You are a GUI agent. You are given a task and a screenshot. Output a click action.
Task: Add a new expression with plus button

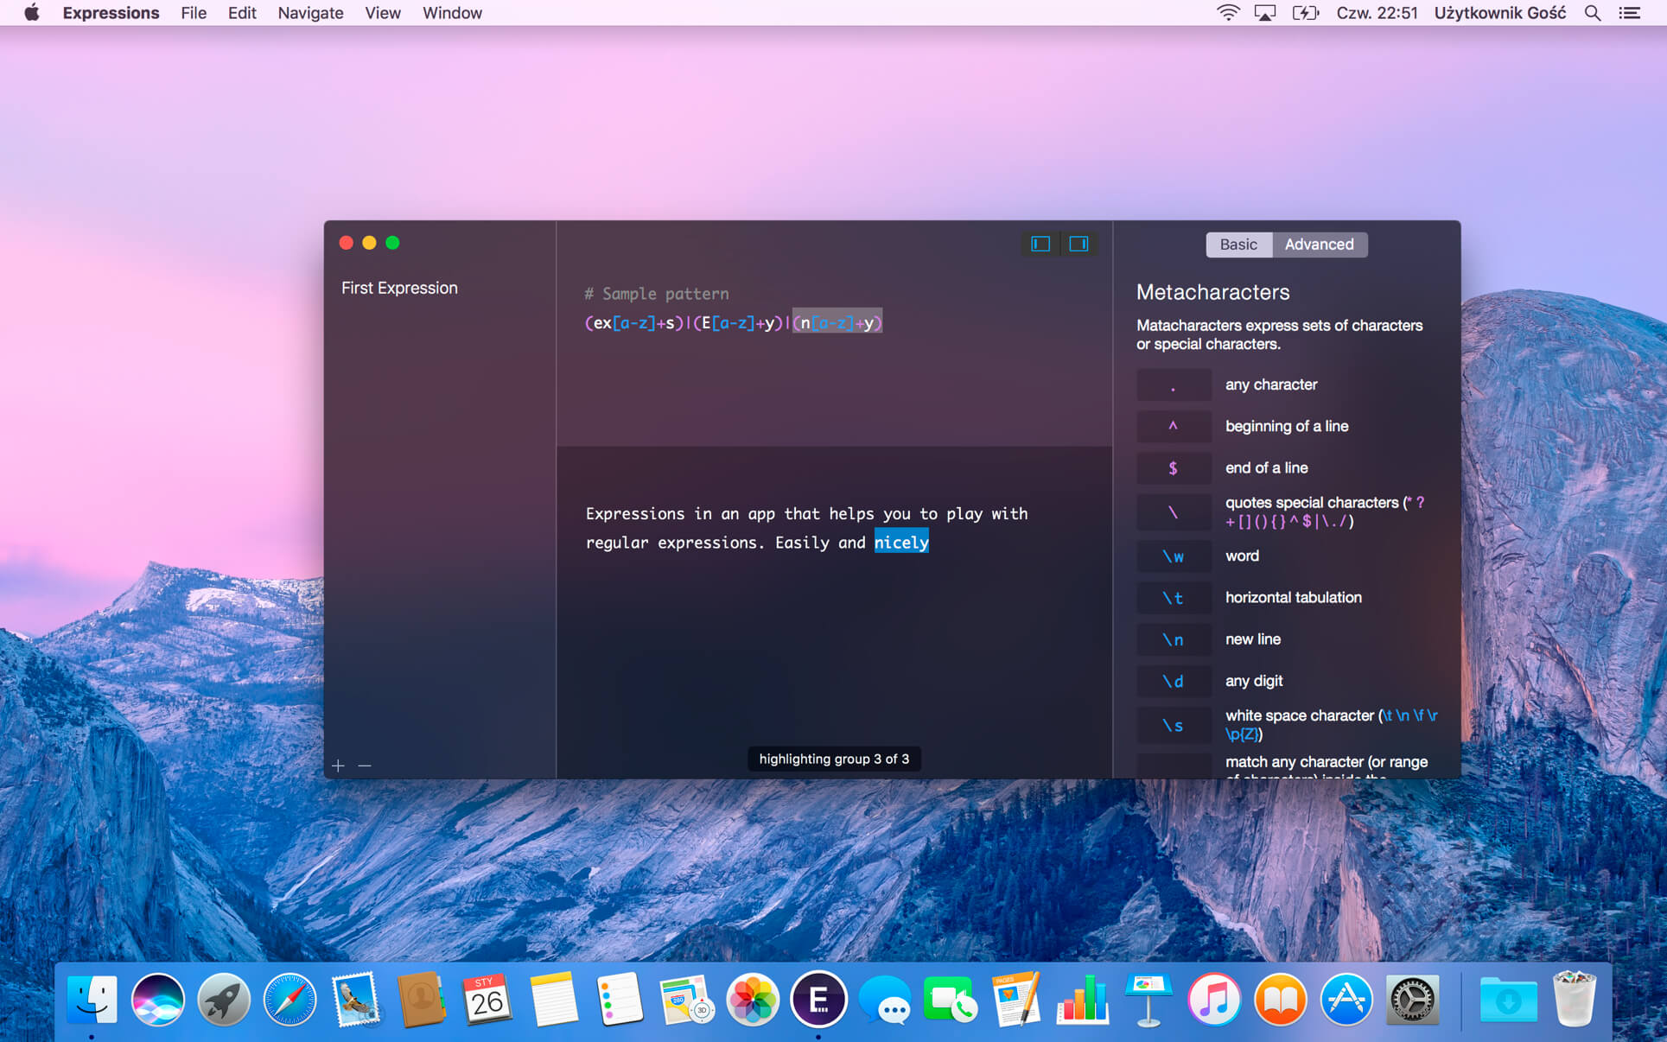tap(338, 766)
